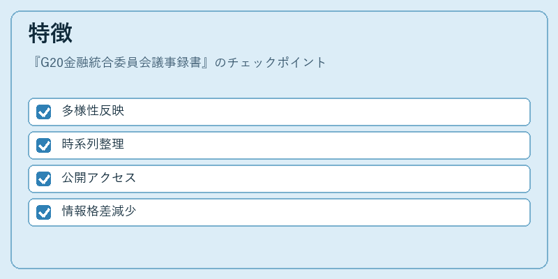Disable the 公開アクセス checkbox
Screen dimensions: 558x279
[43, 179]
